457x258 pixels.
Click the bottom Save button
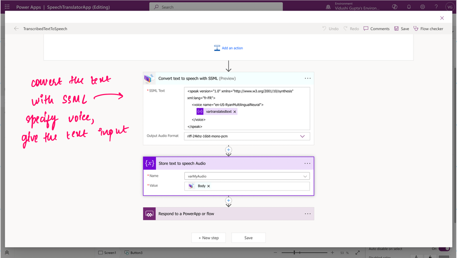[x=248, y=237]
